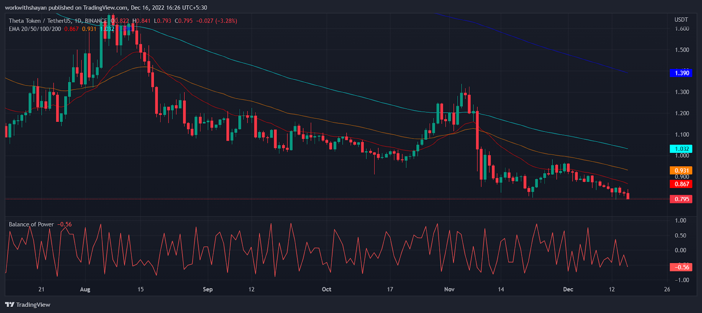Click the change value −0.027 (−3.28%)
Image resolution: width=702 pixels, height=313 pixels.
217,21
